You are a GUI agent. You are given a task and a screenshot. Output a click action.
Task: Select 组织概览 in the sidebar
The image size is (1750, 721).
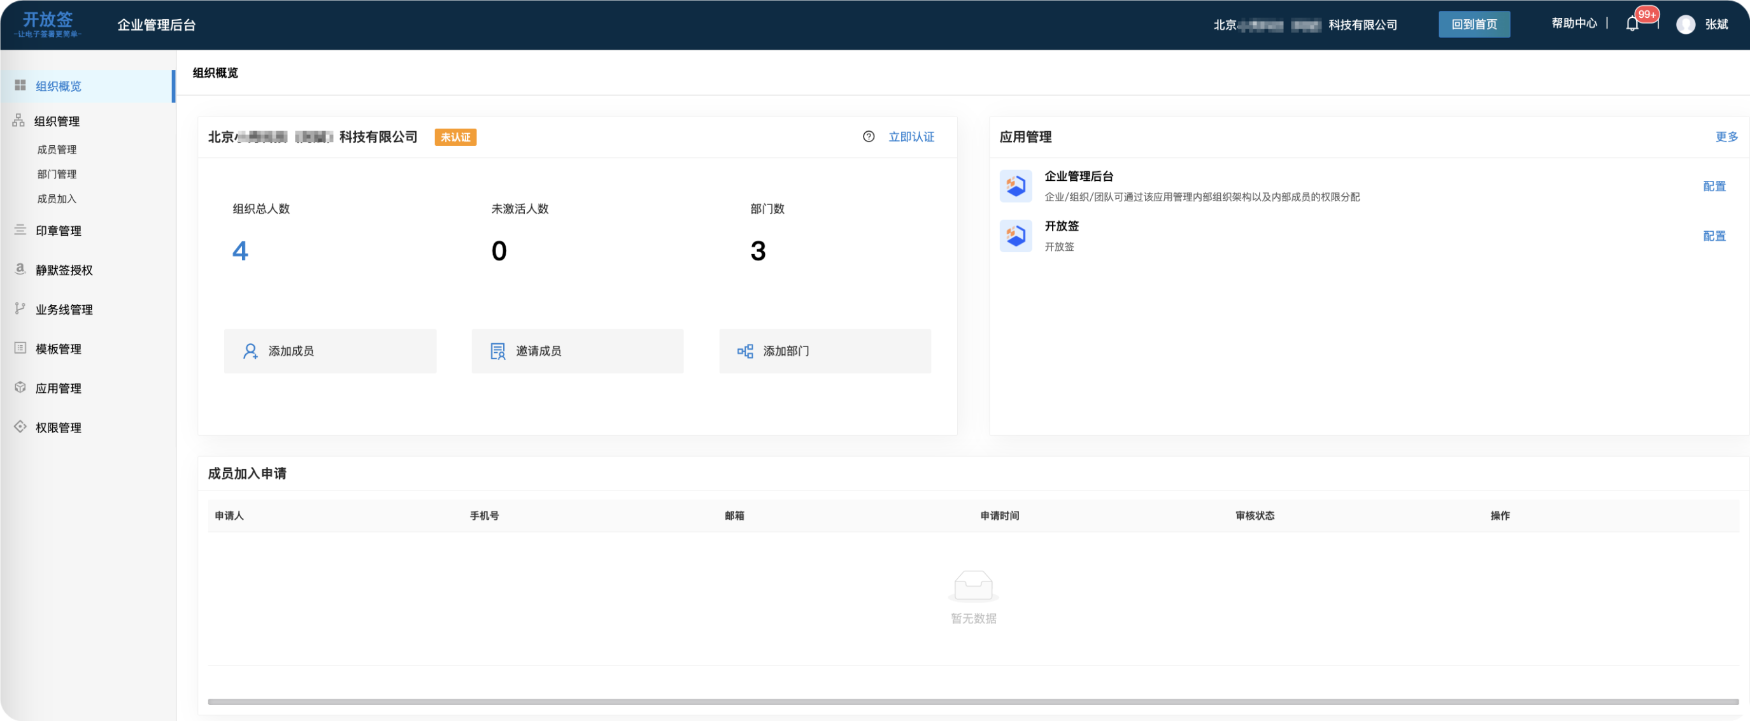[59, 86]
